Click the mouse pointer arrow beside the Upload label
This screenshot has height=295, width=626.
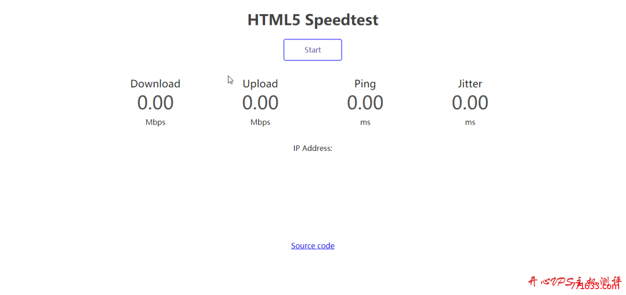[230, 80]
